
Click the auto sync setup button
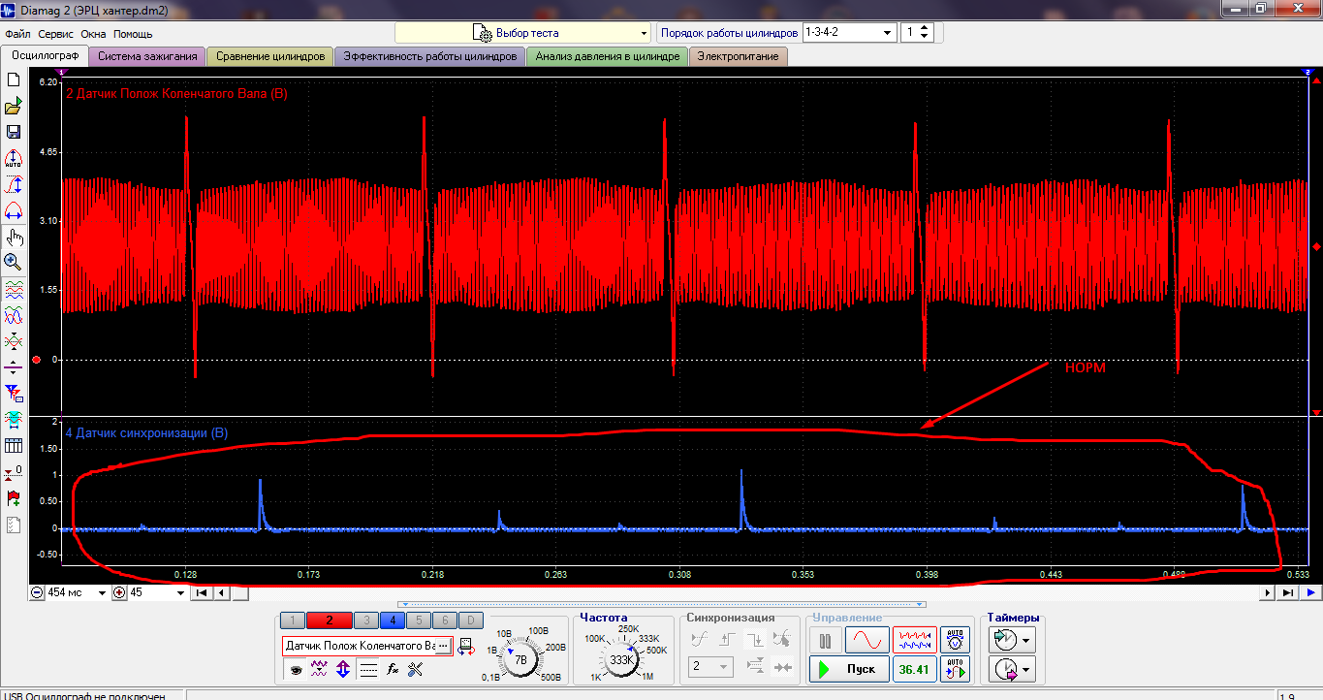956,669
